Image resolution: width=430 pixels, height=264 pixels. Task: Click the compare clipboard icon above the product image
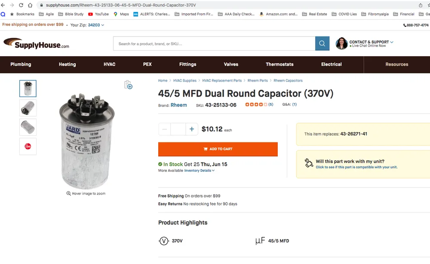pos(128,85)
